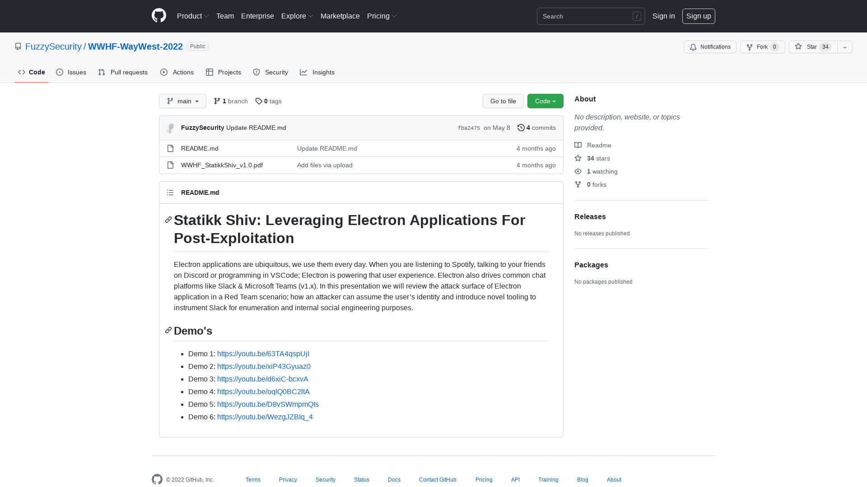The height and width of the screenshot is (487, 867).
Task: Switch to the Insights tab
Action: pyautogui.click(x=317, y=72)
